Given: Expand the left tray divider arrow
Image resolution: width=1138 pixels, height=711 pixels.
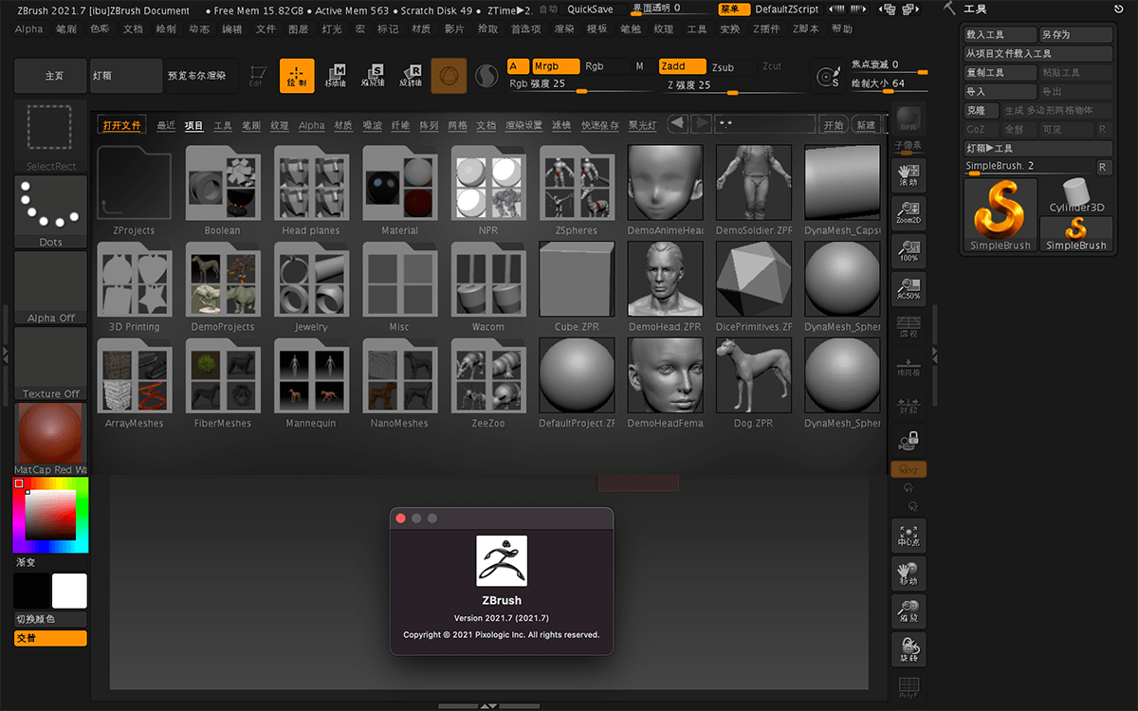Looking at the screenshot, I should click(x=5, y=354).
